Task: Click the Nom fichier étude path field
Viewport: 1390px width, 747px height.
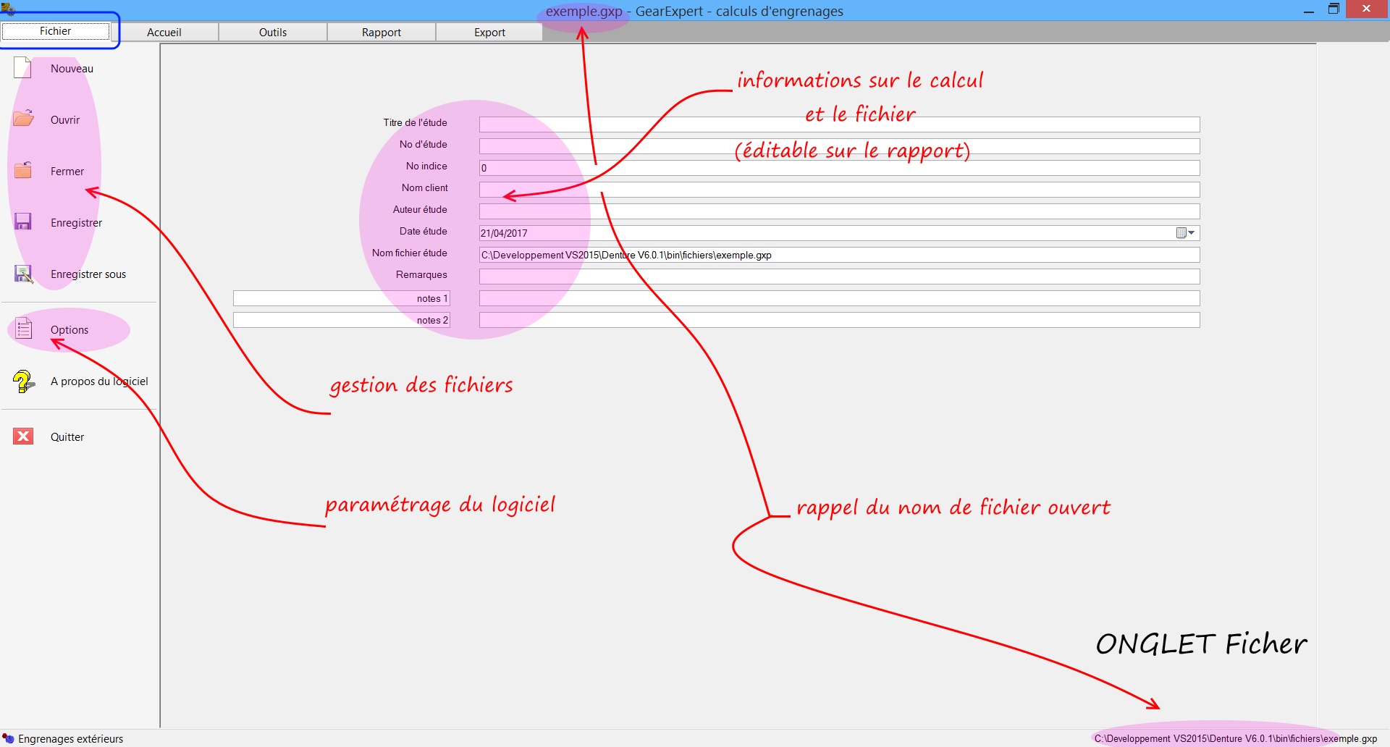Action: [839, 255]
